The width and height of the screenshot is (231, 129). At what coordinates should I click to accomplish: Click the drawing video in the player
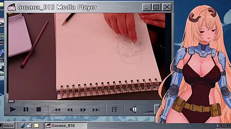click(x=87, y=57)
